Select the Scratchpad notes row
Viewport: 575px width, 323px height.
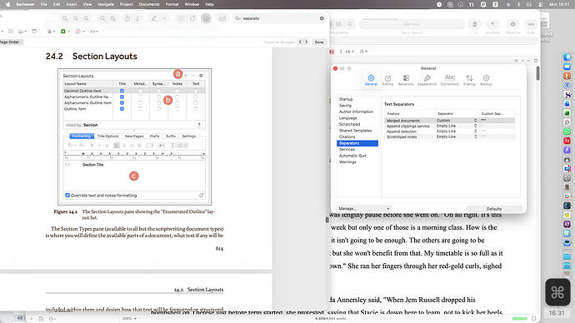tap(449, 137)
